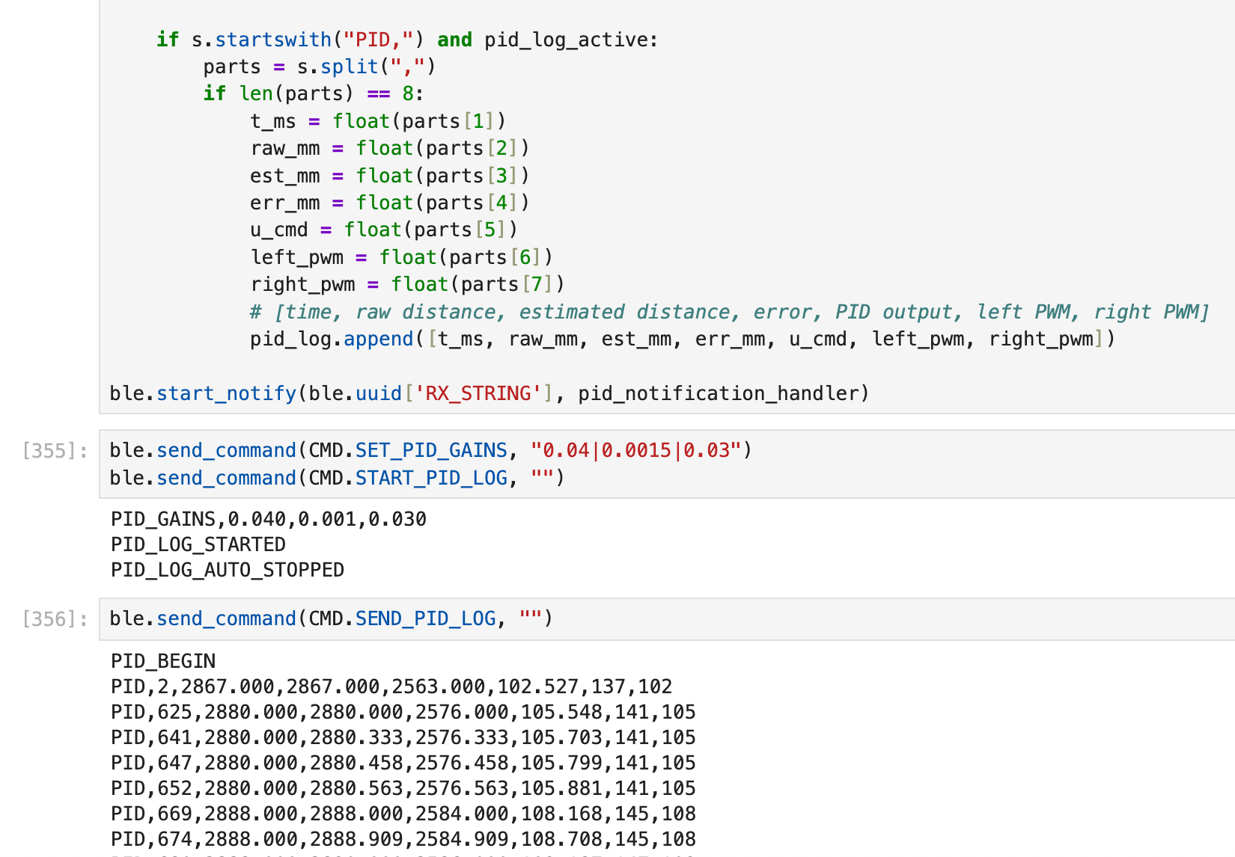Image resolution: width=1235 pixels, height=857 pixels.
Task: Click the t_ms assignment line
Action: coord(378,120)
